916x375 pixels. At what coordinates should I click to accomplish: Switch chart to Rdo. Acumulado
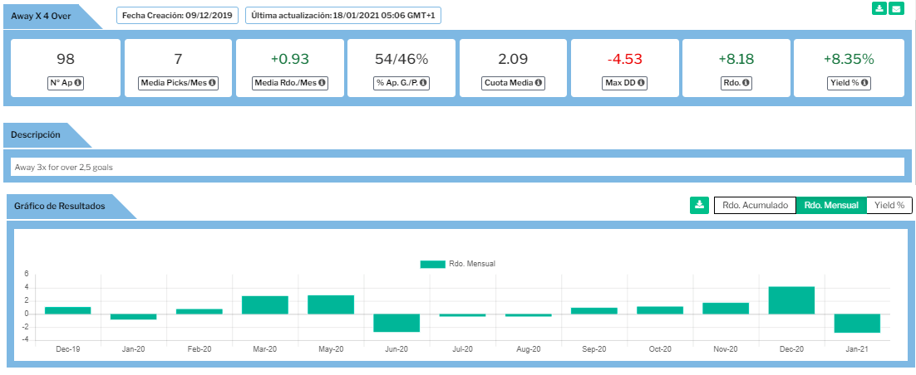point(755,205)
